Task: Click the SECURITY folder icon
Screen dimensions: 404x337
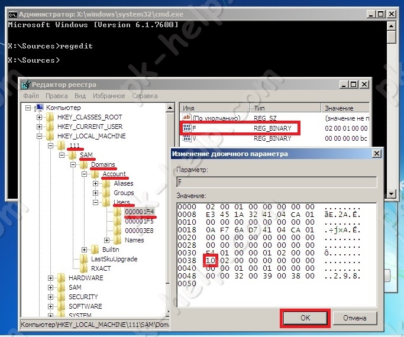Action: click(62, 297)
